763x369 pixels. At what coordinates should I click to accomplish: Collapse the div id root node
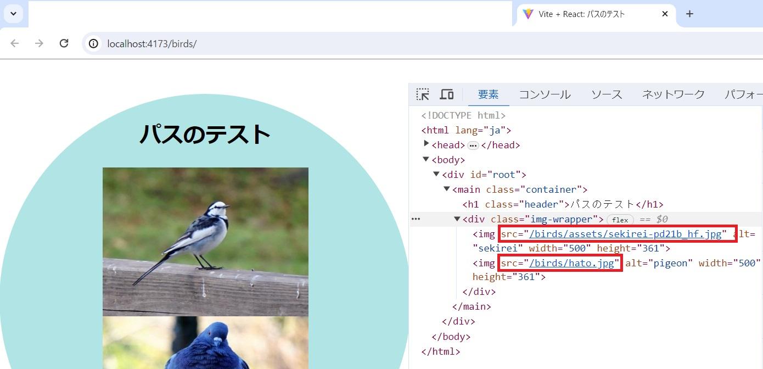pos(436,174)
